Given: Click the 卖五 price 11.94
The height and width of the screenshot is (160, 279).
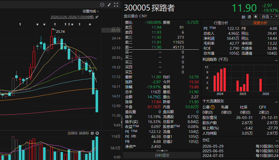Looking at the screenshot, I should [x=156, y=27].
